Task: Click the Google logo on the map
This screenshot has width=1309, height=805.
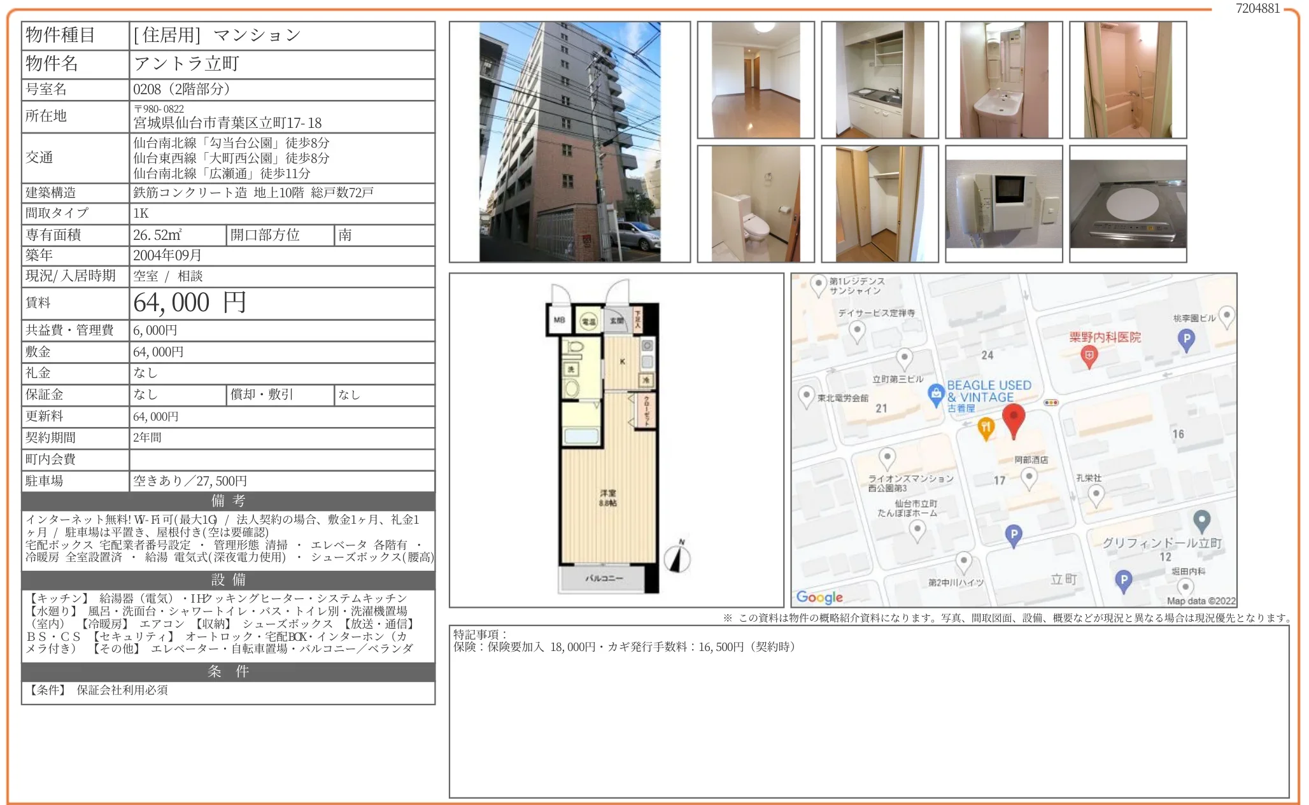Action: coord(816,597)
